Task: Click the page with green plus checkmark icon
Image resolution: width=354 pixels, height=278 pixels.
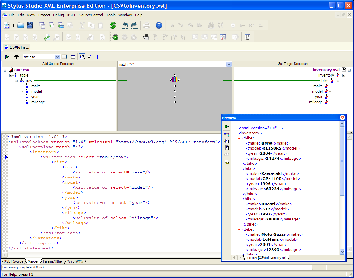Action: coord(47,37)
